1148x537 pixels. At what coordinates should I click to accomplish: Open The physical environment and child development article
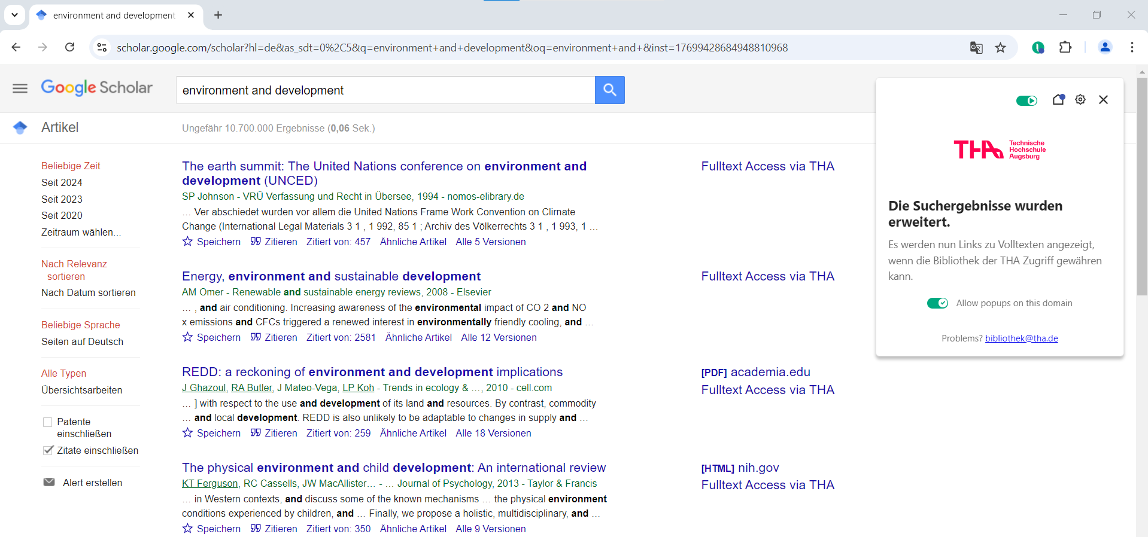pos(394,468)
